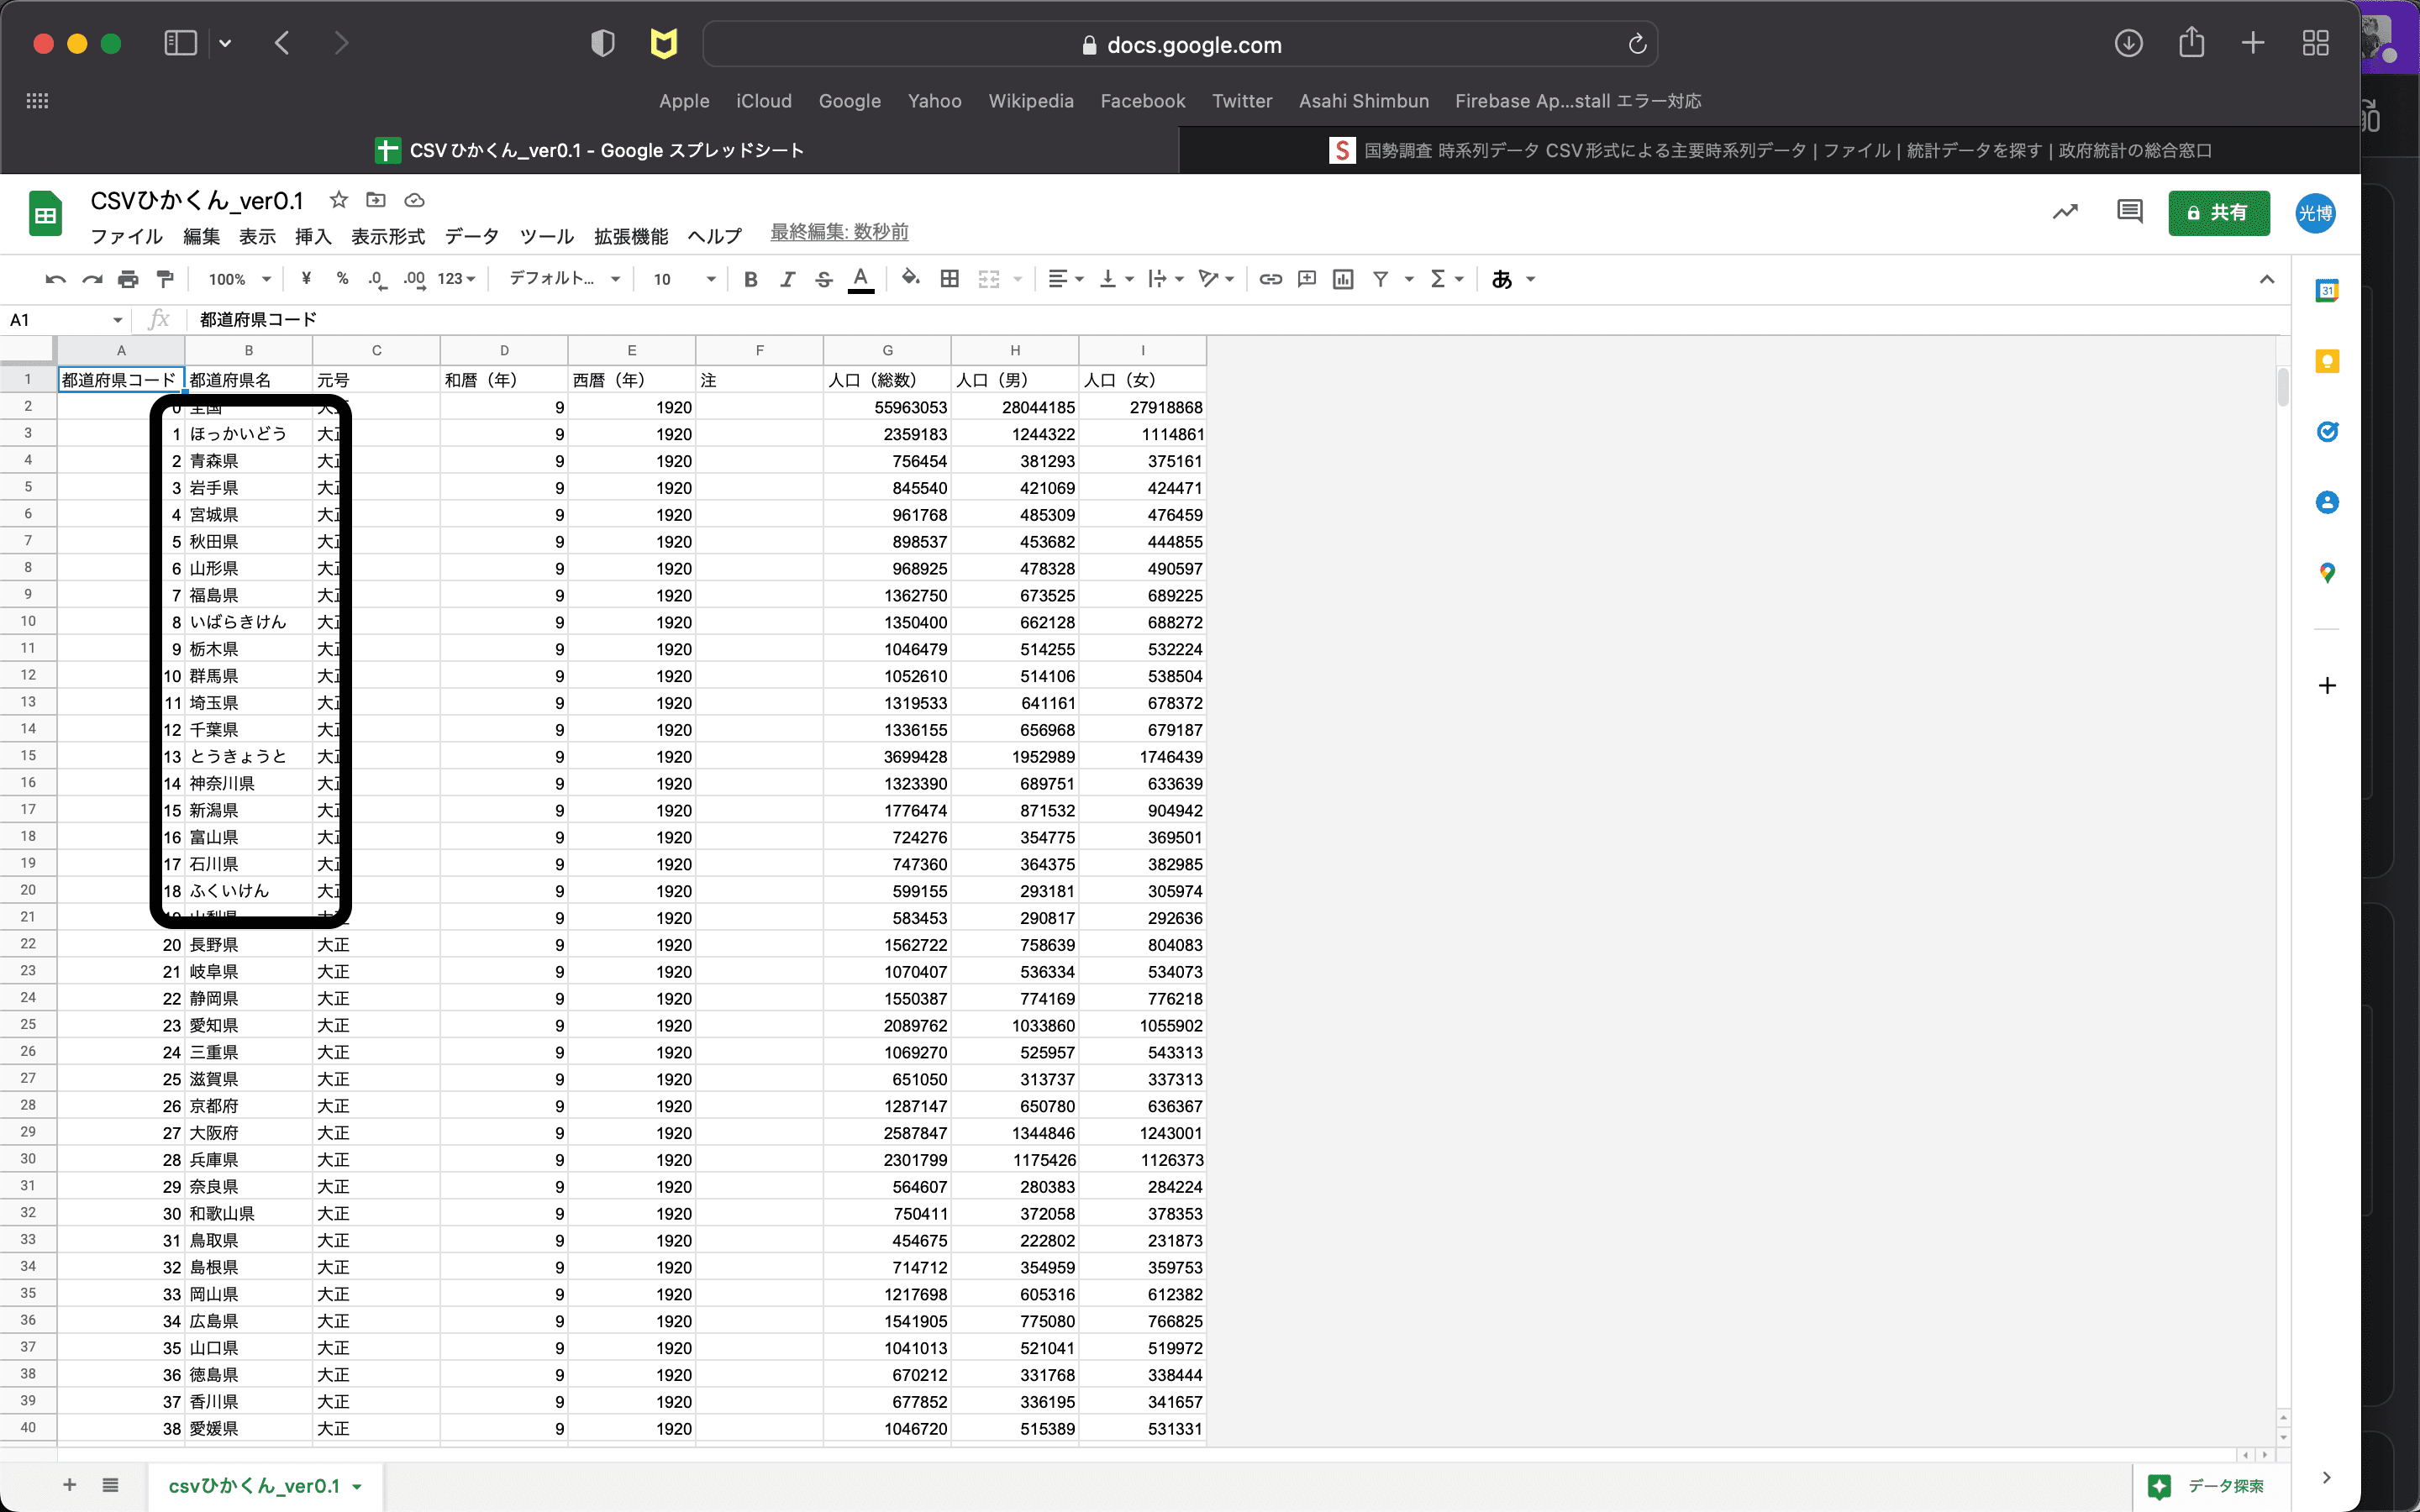Expand the デフォルト font family dropdown

(565, 279)
